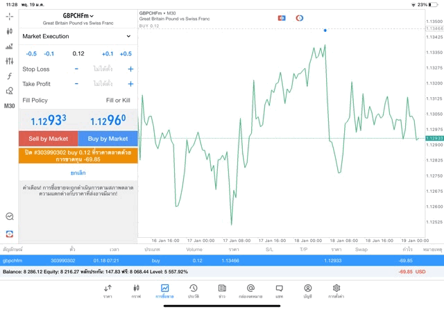Edit the Take Profit value field
The width and height of the screenshot is (444, 310).
103,84
